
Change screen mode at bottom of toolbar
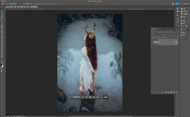pyautogui.click(x=2, y=71)
